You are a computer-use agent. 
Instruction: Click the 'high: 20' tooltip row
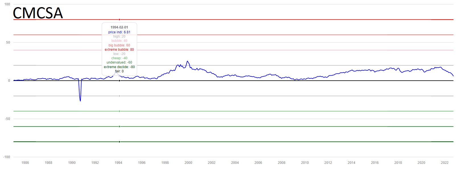pos(119,36)
